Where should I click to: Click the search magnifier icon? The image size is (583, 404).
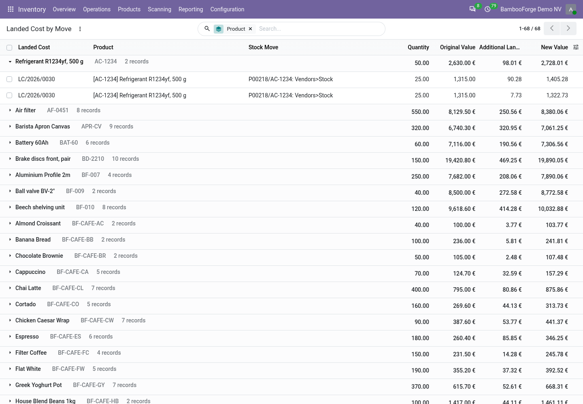pyautogui.click(x=207, y=29)
